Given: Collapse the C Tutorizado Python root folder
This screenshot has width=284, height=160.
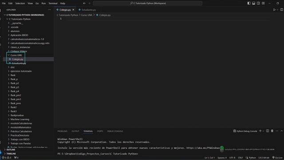Looking at the screenshot, I should (x=20, y=19).
